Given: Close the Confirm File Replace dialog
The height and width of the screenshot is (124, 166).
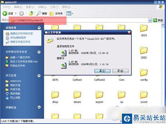Looking at the screenshot, I should coord(129,32).
